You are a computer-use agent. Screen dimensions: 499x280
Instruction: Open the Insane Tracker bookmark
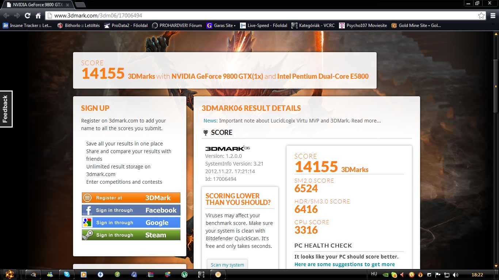(27, 26)
